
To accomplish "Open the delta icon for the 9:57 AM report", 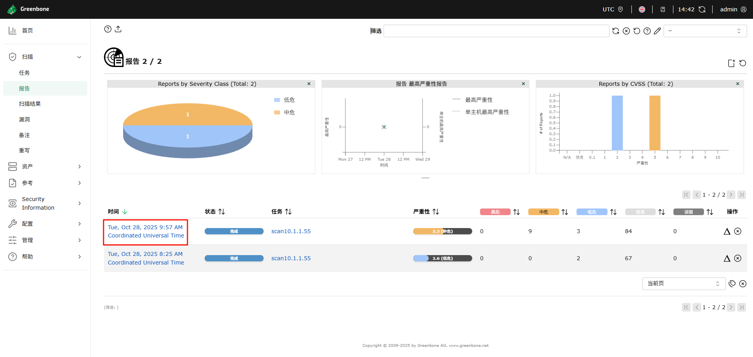I will (727, 231).
